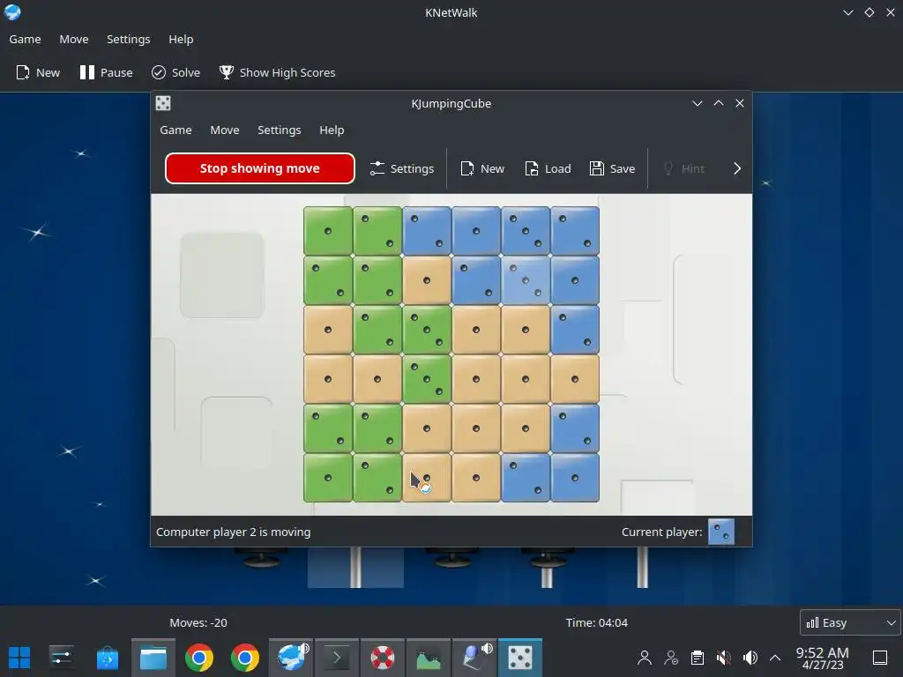Open the green hills app in taskbar

click(428, 658)
